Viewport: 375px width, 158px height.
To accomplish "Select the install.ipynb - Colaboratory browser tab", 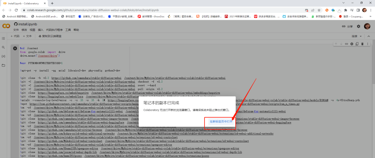I will point(24,3).
